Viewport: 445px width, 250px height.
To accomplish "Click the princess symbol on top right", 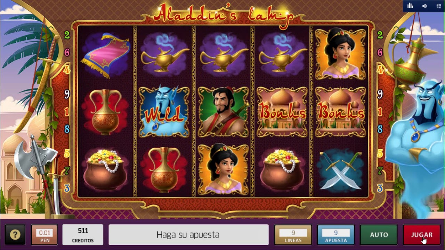I will point(341,54).
